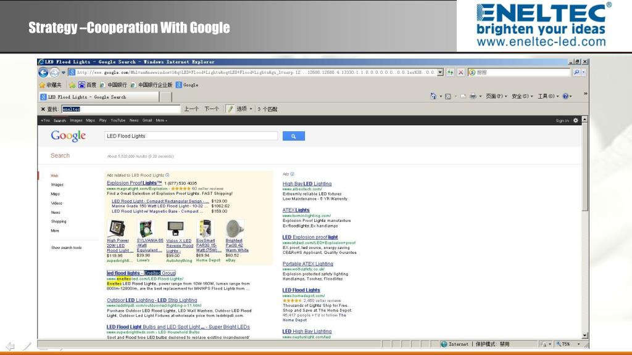Open the search provider dropdown arrow
The width and height of the screenshot is (632, 355).
(584, 73)
